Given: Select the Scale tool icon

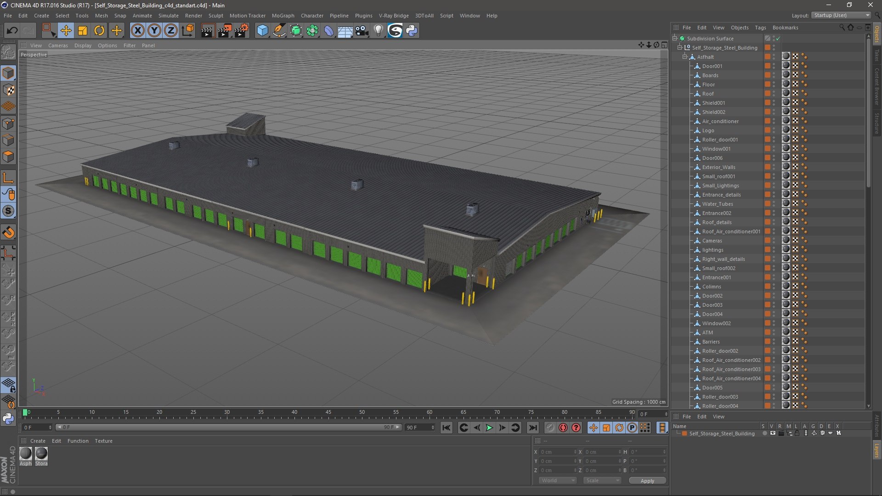Looking at the screenshot, I should [x=83, y=31].
